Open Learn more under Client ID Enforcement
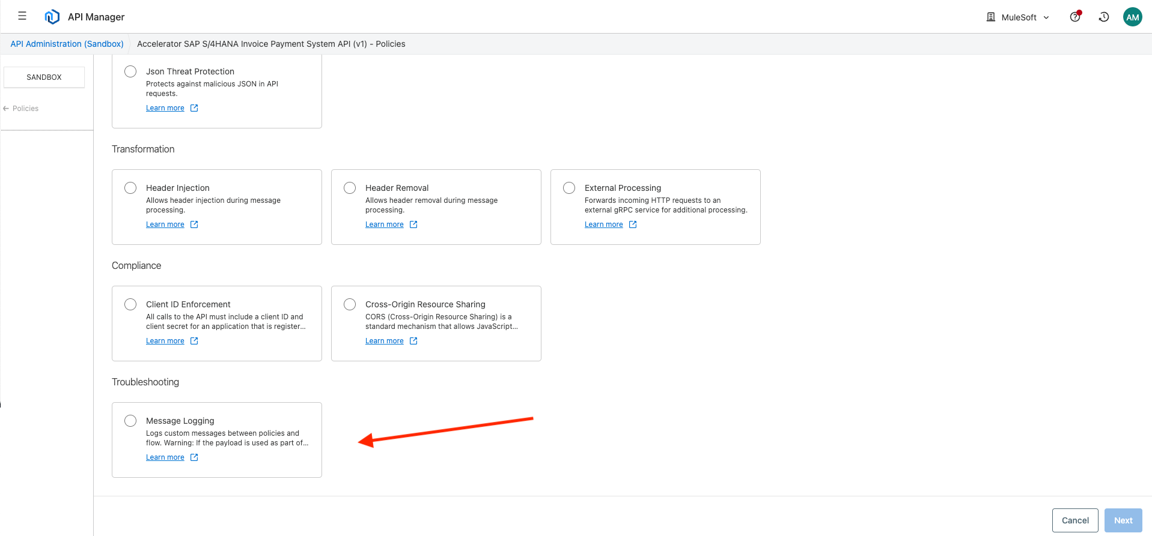 (165, 341)
